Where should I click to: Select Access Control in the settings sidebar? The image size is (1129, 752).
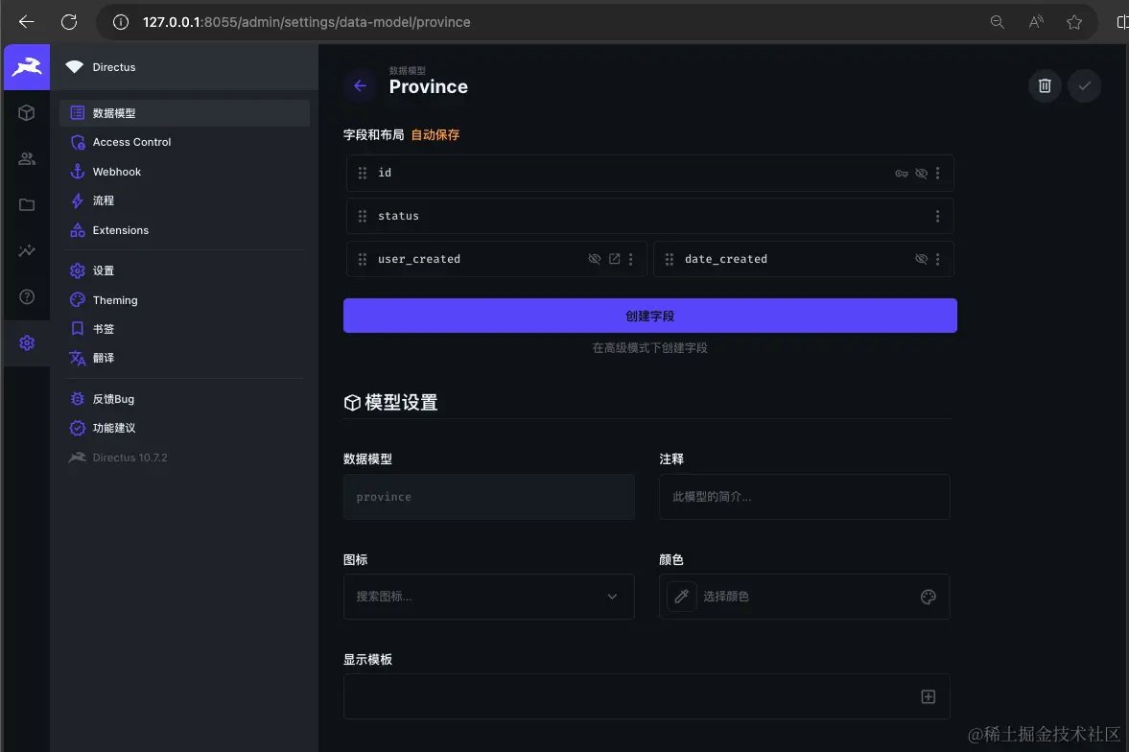[x=131, y=141]
